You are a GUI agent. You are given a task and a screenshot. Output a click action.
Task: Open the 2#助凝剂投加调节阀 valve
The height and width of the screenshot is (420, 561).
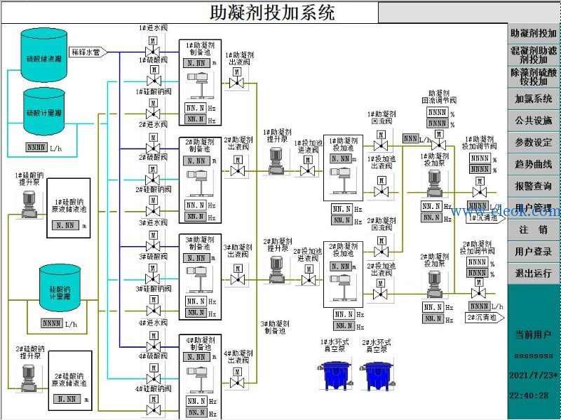click(478, 289)
